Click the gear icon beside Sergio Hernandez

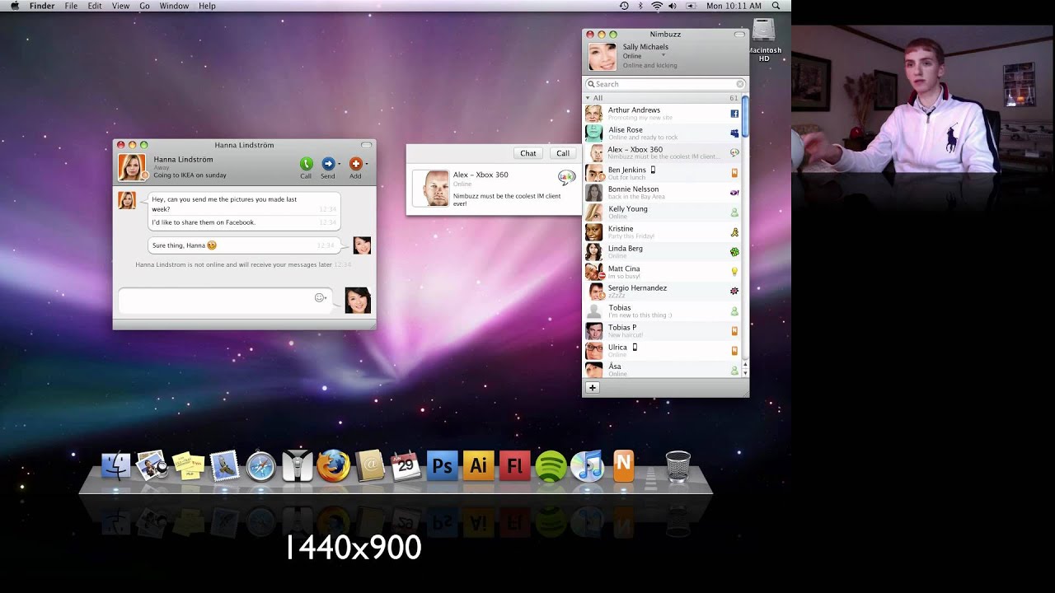click(x=734, y=291)
